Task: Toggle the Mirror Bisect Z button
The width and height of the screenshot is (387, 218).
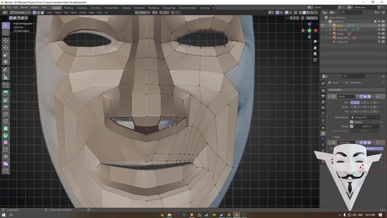Action: (x=374, y=107)
